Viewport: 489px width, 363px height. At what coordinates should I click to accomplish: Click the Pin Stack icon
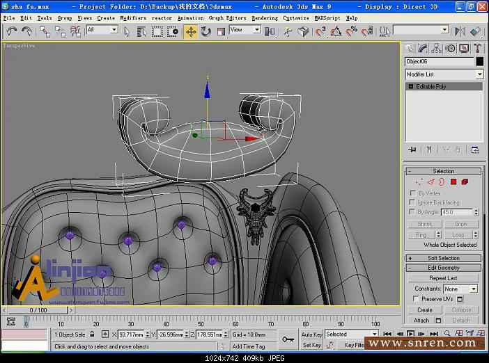point(412,150)
